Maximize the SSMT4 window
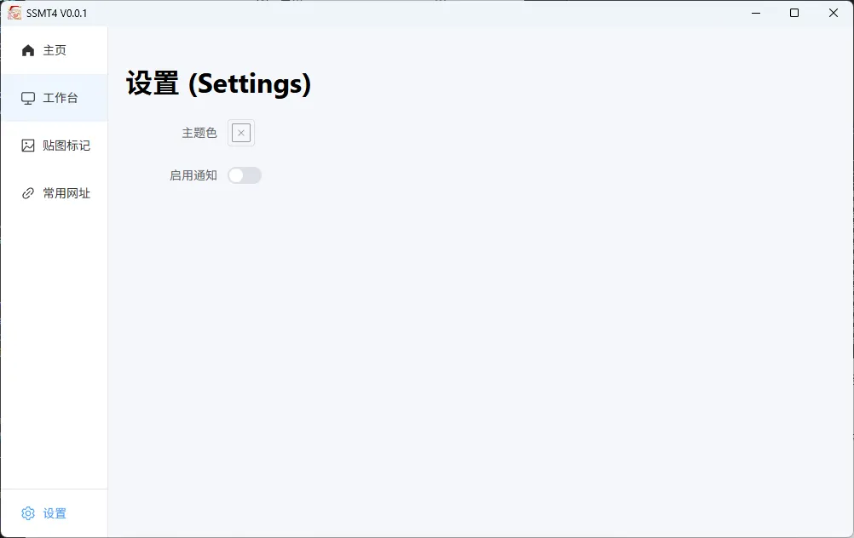The height and width of the screenshot is (538, 854). 794,13
